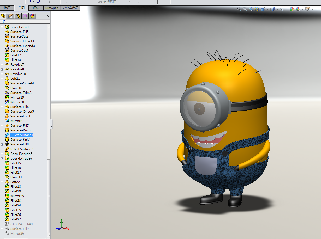Expand the Revolve10 feature node
Viewport: 321px width, 239px height.
click(2, 74)
